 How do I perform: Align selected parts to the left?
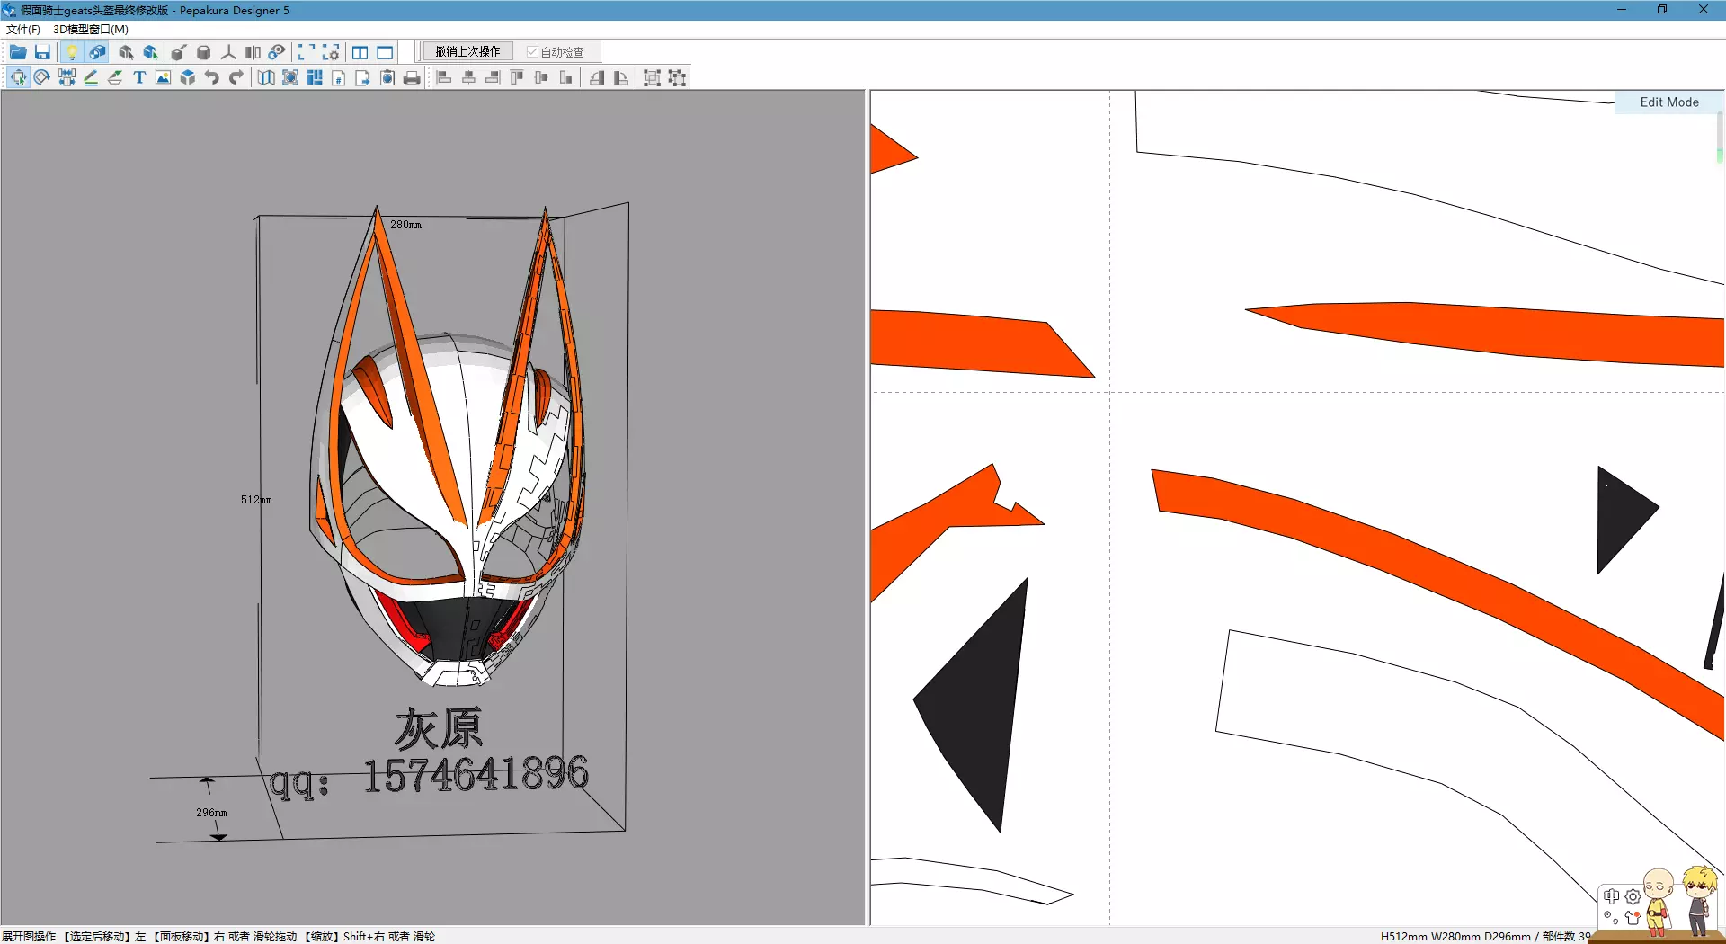(x=444, y=77)
